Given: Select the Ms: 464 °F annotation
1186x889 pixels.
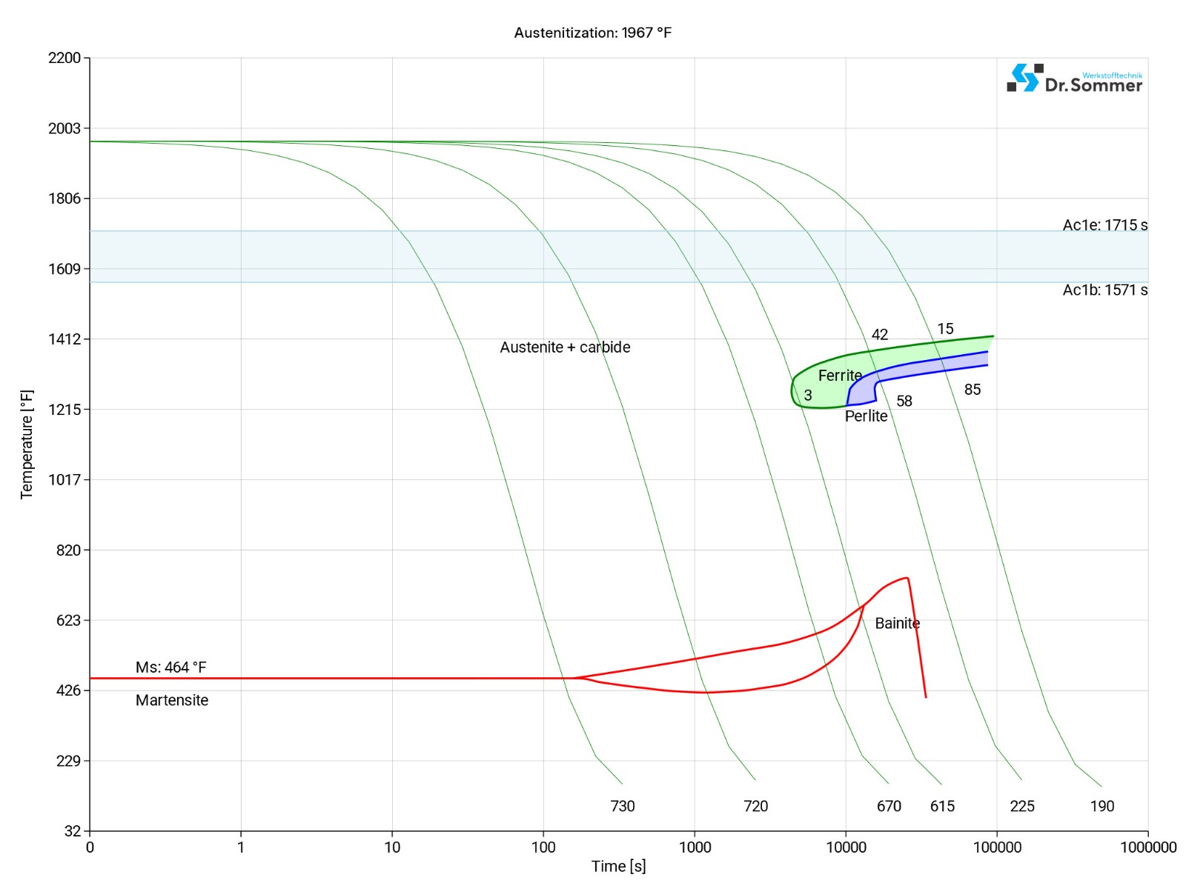Looking at the screenshot, I should (x=170, y=667).
